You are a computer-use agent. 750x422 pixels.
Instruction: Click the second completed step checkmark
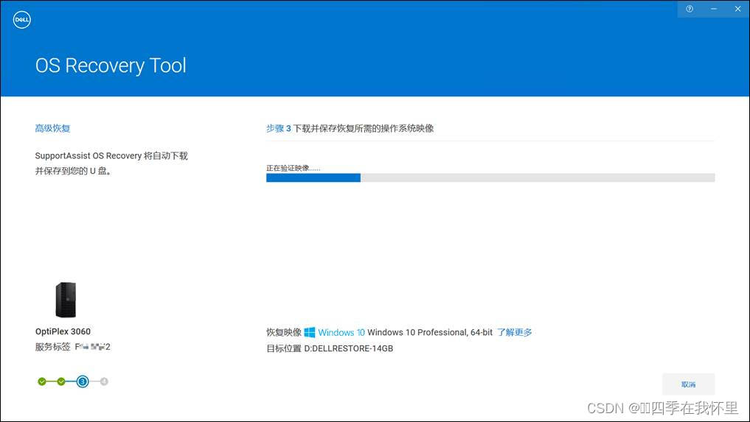61,381
